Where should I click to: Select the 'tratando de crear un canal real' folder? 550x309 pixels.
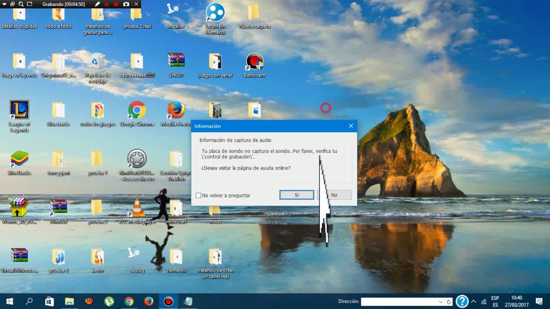click(215, 264)
